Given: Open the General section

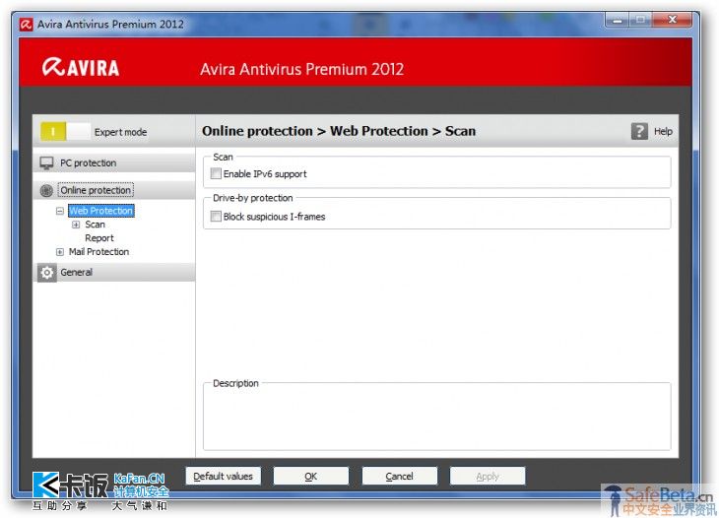Looking at the screenshot, I should click(x=114, y=272).
